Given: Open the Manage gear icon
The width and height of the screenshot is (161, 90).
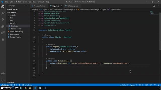Looking at the screenshot, I should point(3,80).
